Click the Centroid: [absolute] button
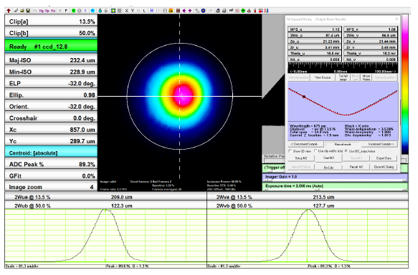Image resolution: width=418 pixels, height=275 pixels. (x=51, y=153)
